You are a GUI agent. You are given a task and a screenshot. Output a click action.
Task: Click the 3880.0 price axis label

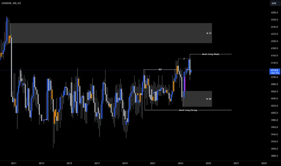tap(274, 156)
